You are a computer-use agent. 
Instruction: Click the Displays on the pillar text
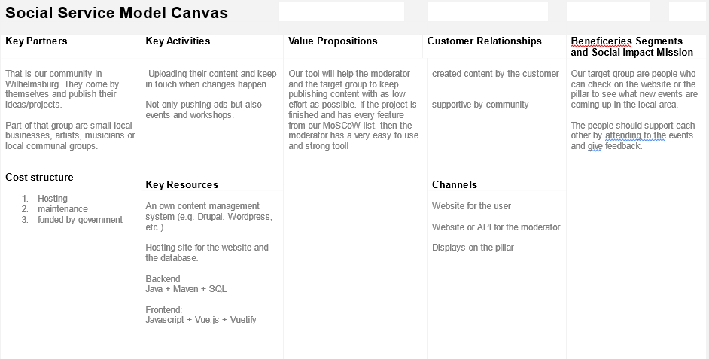tap(473, 248)
